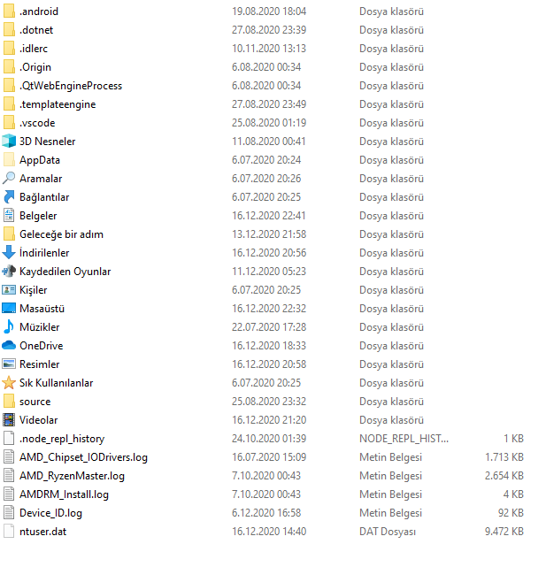Click date 19.08.2020 18:04
This screenshot has height=567, width=546.
269,11
